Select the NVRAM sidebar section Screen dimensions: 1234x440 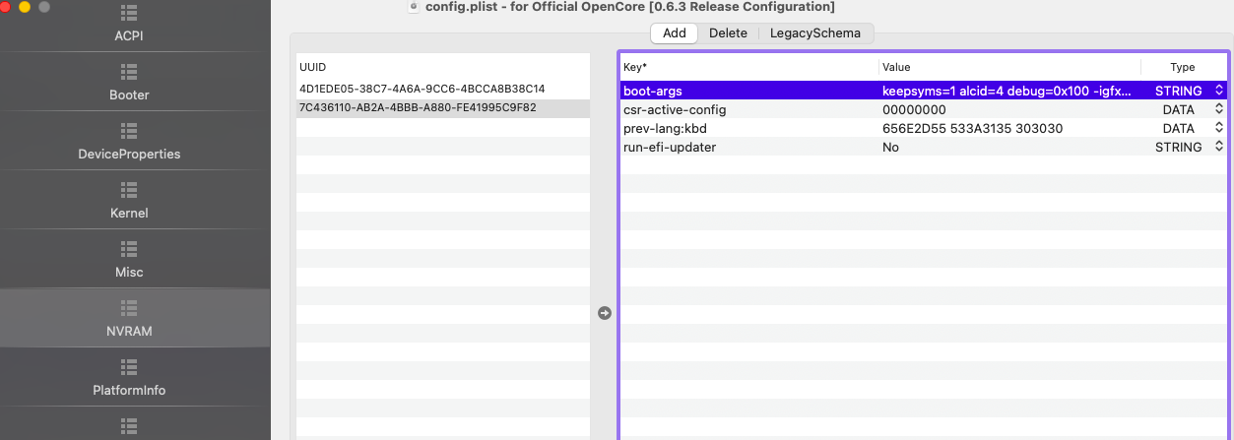129,319
